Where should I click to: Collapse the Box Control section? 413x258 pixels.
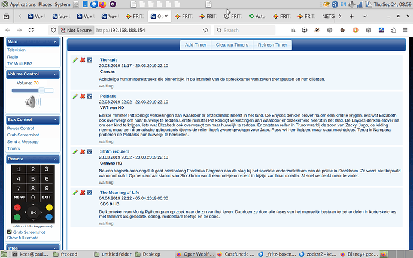pos(55,120)
